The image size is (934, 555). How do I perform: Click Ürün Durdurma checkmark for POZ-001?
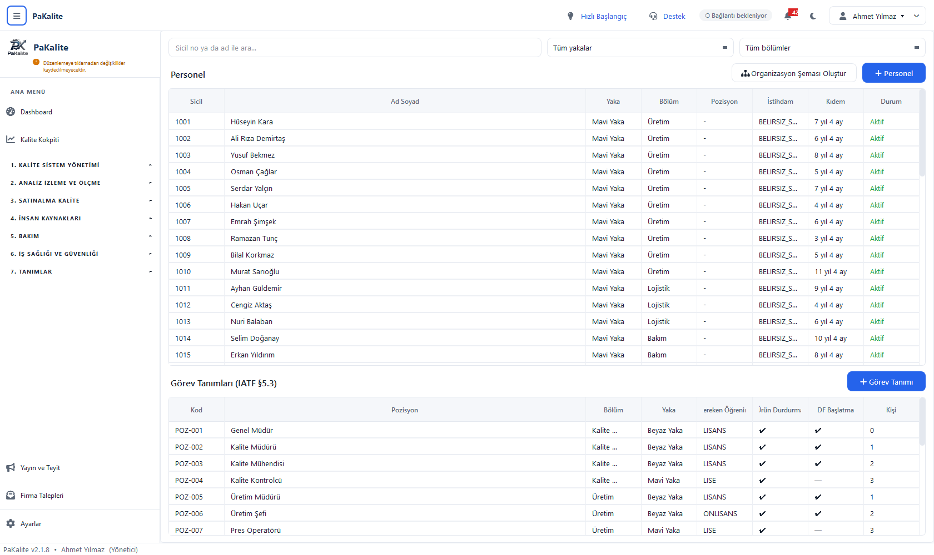coord(762,431)
